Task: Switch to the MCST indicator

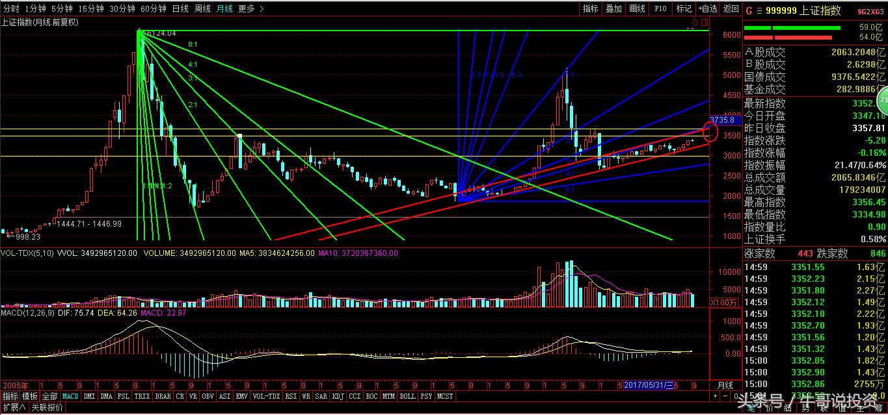Action: (446, 396)
